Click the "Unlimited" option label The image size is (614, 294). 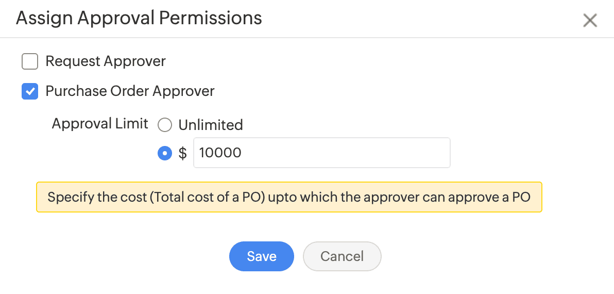tap(210, 125)
